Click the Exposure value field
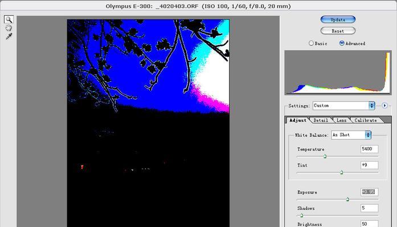The image size is (397, 227). pyautogui.click(x=370, y=192)
